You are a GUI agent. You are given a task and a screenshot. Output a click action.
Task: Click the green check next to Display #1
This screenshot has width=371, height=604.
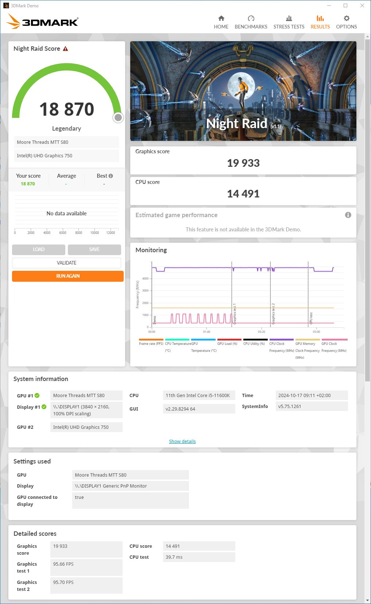(44, 407)
